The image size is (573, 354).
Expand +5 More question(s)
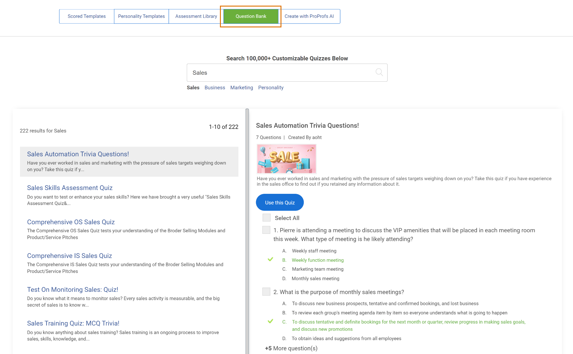click(x=291, y=348)
